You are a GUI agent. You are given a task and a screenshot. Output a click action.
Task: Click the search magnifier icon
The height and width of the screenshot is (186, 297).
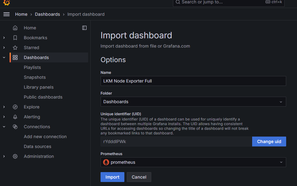(x=178, y=2)
